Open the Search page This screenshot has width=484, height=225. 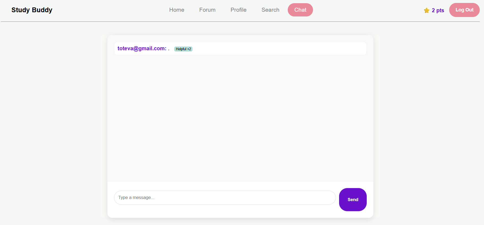[270, 10]
